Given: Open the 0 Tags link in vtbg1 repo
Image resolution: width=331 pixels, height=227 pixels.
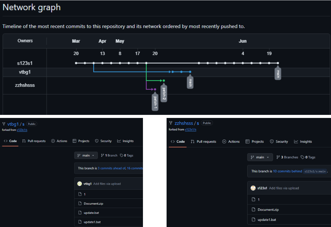Looking at the screenshot, I should tap(127, 155).
